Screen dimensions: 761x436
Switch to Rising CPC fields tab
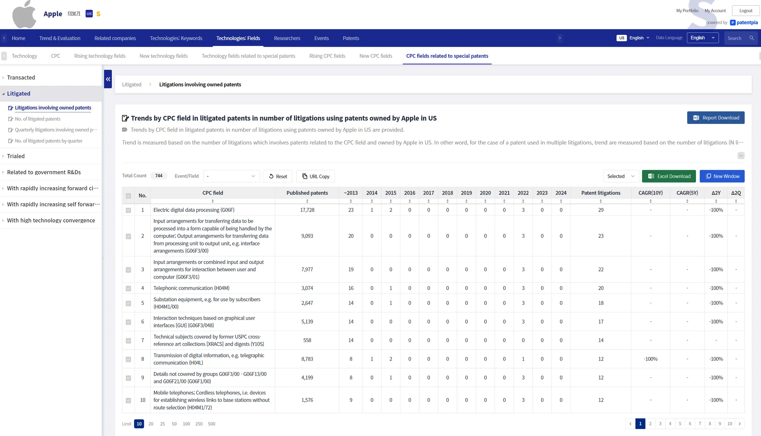coord(327,56)
